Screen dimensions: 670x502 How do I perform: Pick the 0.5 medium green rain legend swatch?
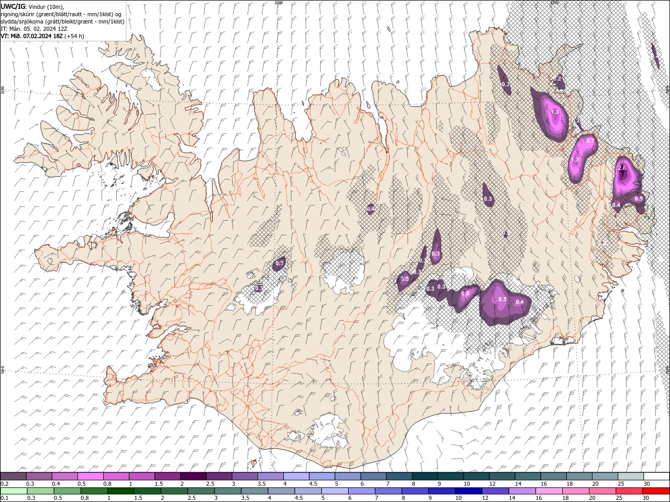click(x=67, y=491)
